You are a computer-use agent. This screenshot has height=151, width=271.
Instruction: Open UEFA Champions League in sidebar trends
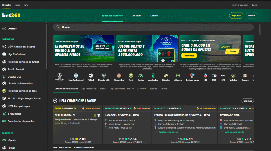[21, 47]
